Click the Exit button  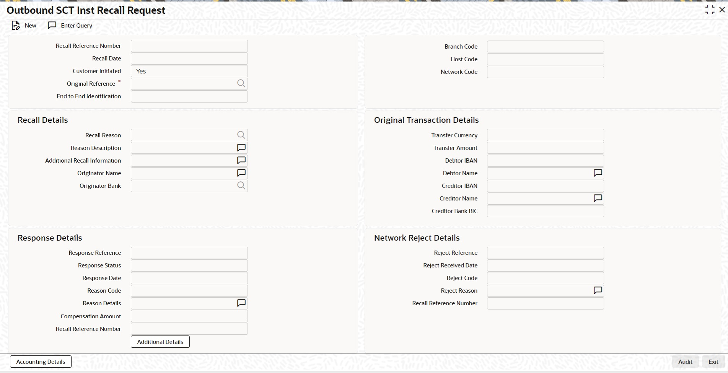(x=713, y=362)
